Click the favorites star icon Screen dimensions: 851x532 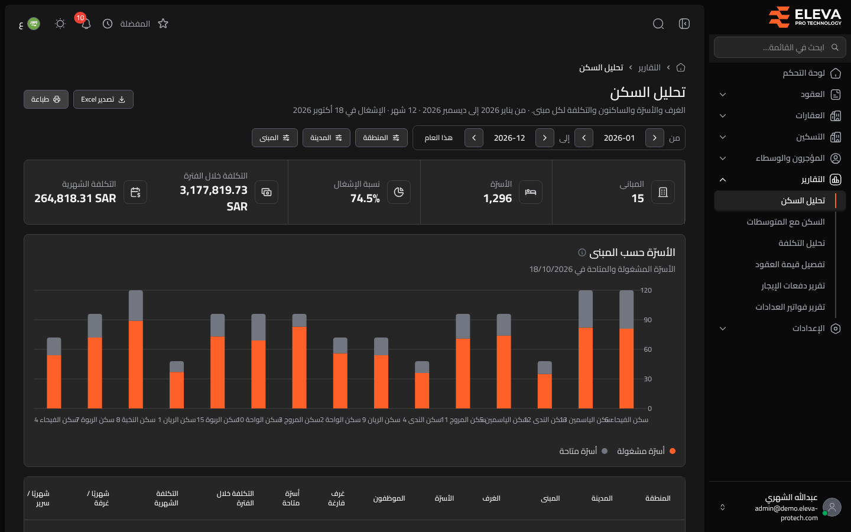[163, 24]
